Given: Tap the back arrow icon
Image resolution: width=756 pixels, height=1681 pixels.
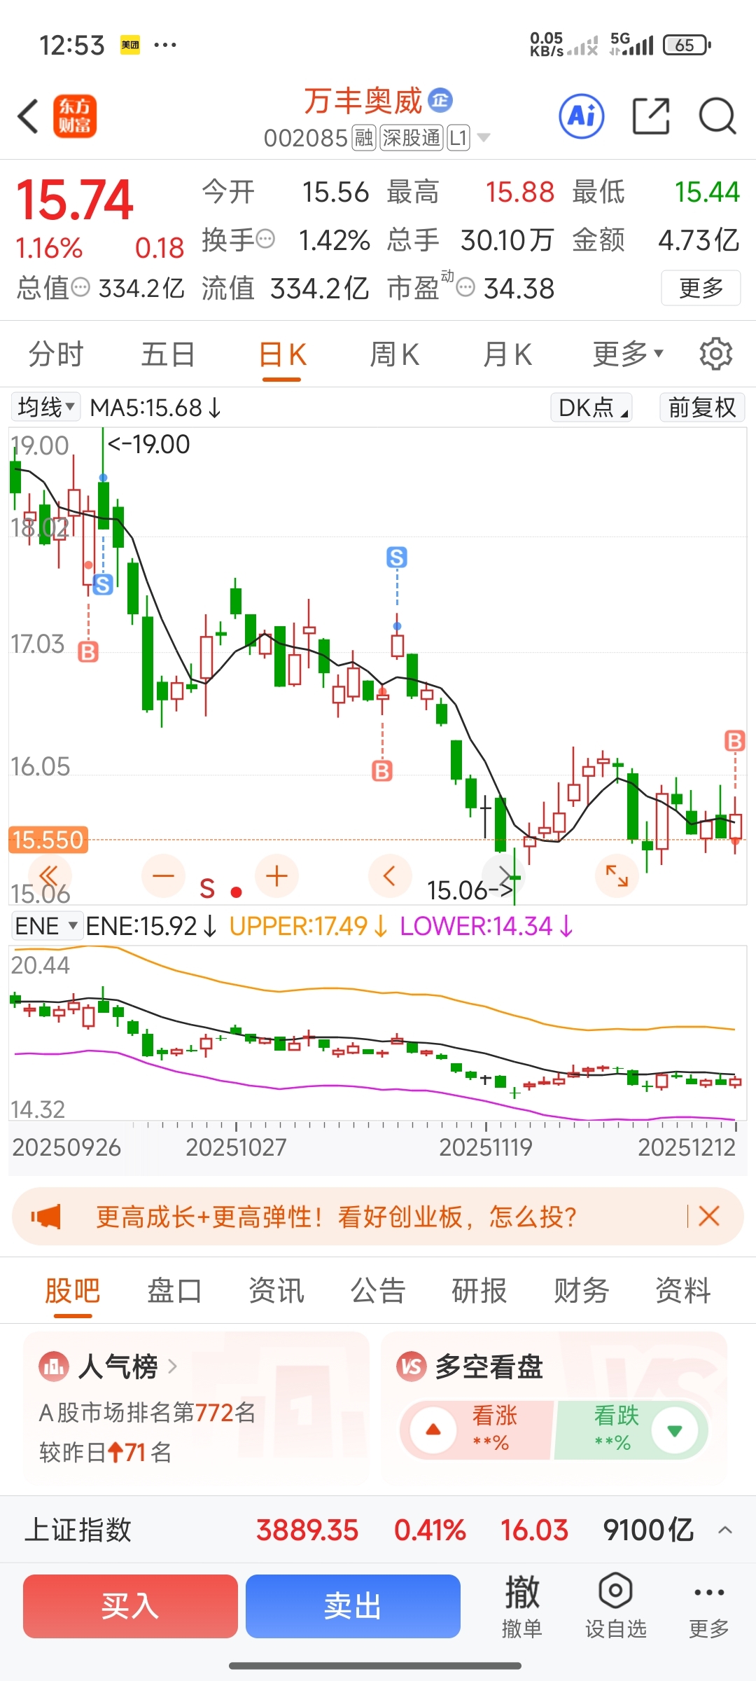Looking at the screenshot, I should (28, 116).
